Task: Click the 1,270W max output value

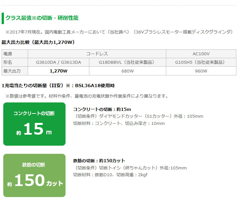Action: tap(58, 71)
